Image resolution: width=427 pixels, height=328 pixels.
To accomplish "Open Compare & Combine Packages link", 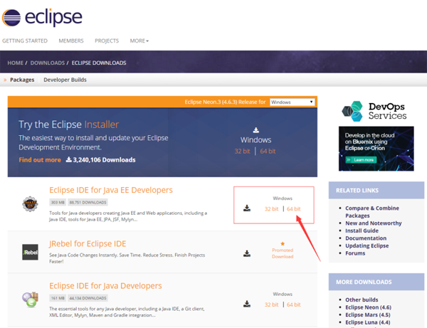I will (x=372, y=212).
